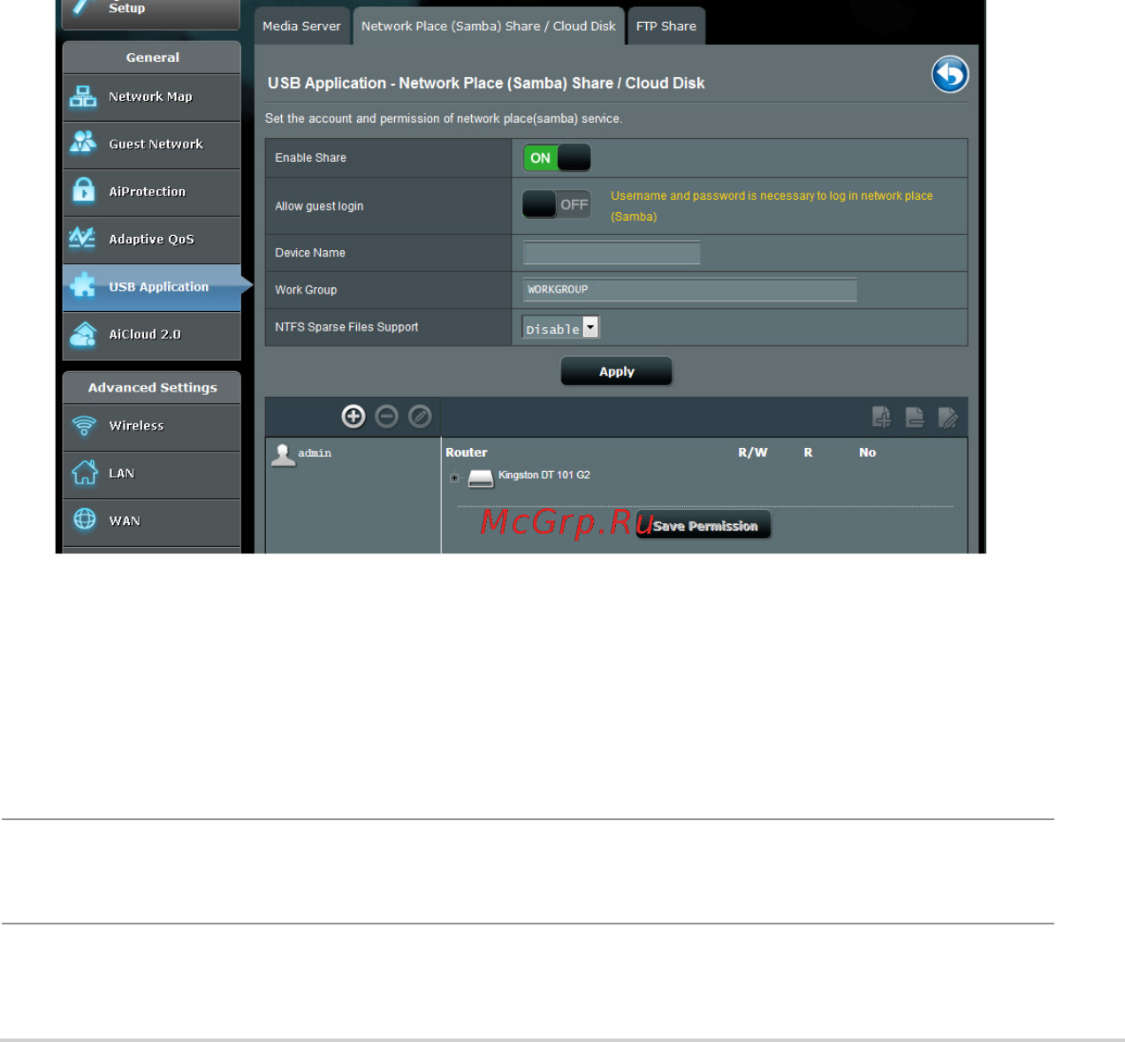Click the blue back arrow button
The image size is (1125, 1042).
(x=950, y=74)
